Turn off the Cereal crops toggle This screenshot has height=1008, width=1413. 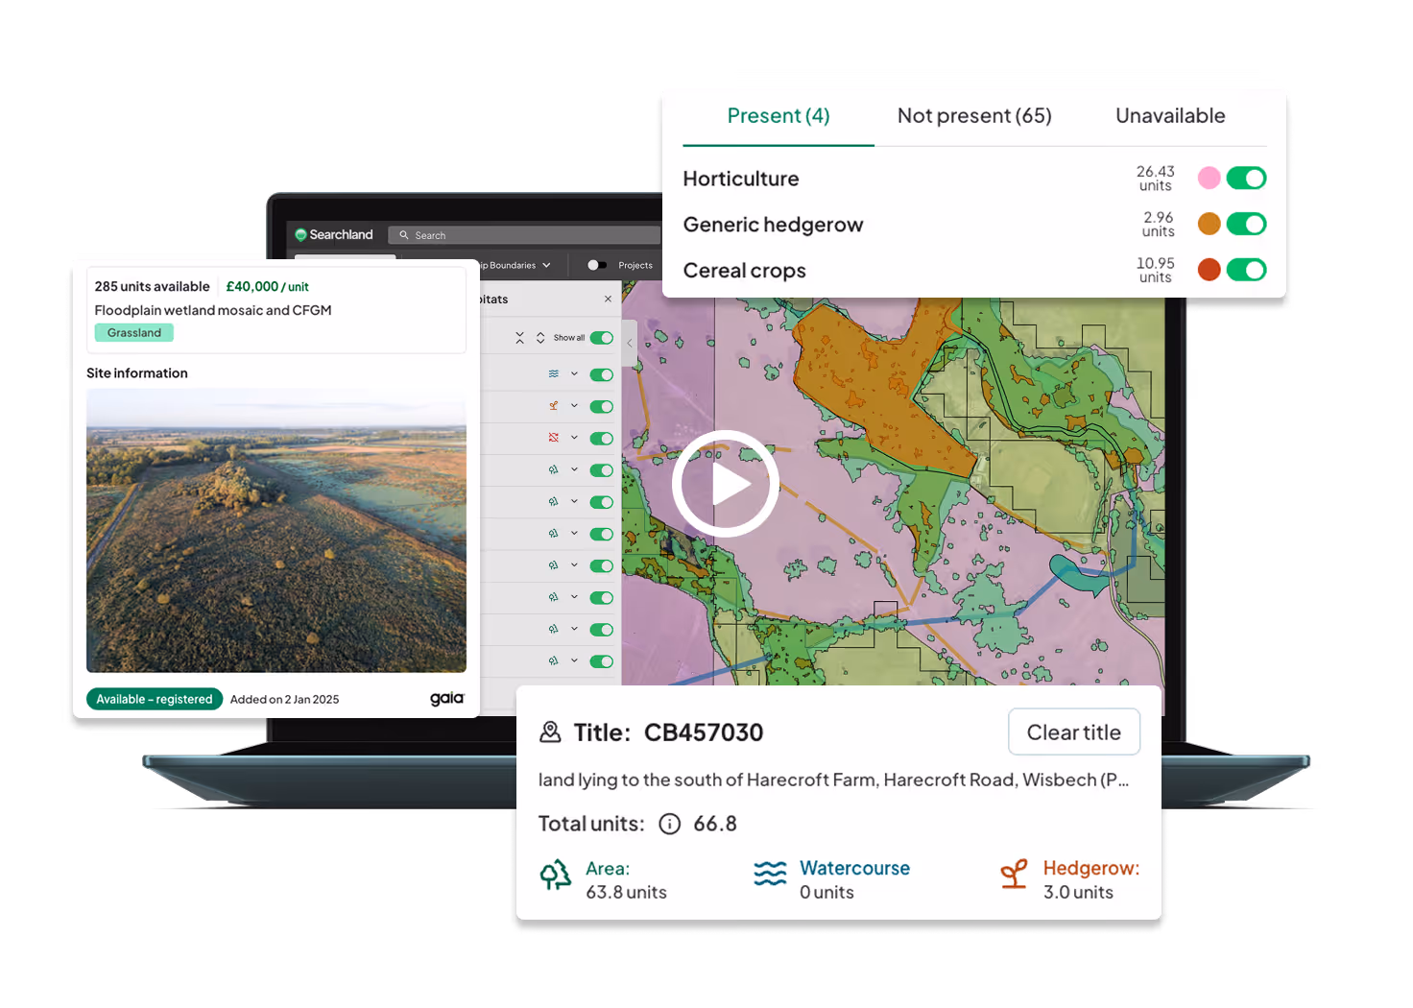[x=1246, y=270]
